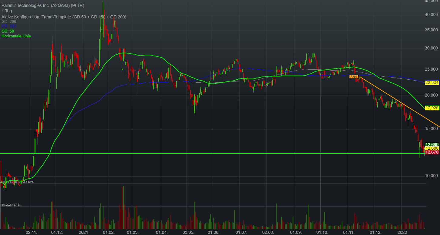The width and height of the screenshot is (440, 235).
Task: Click the 2021 date axis label
Action: coord(83,233)
